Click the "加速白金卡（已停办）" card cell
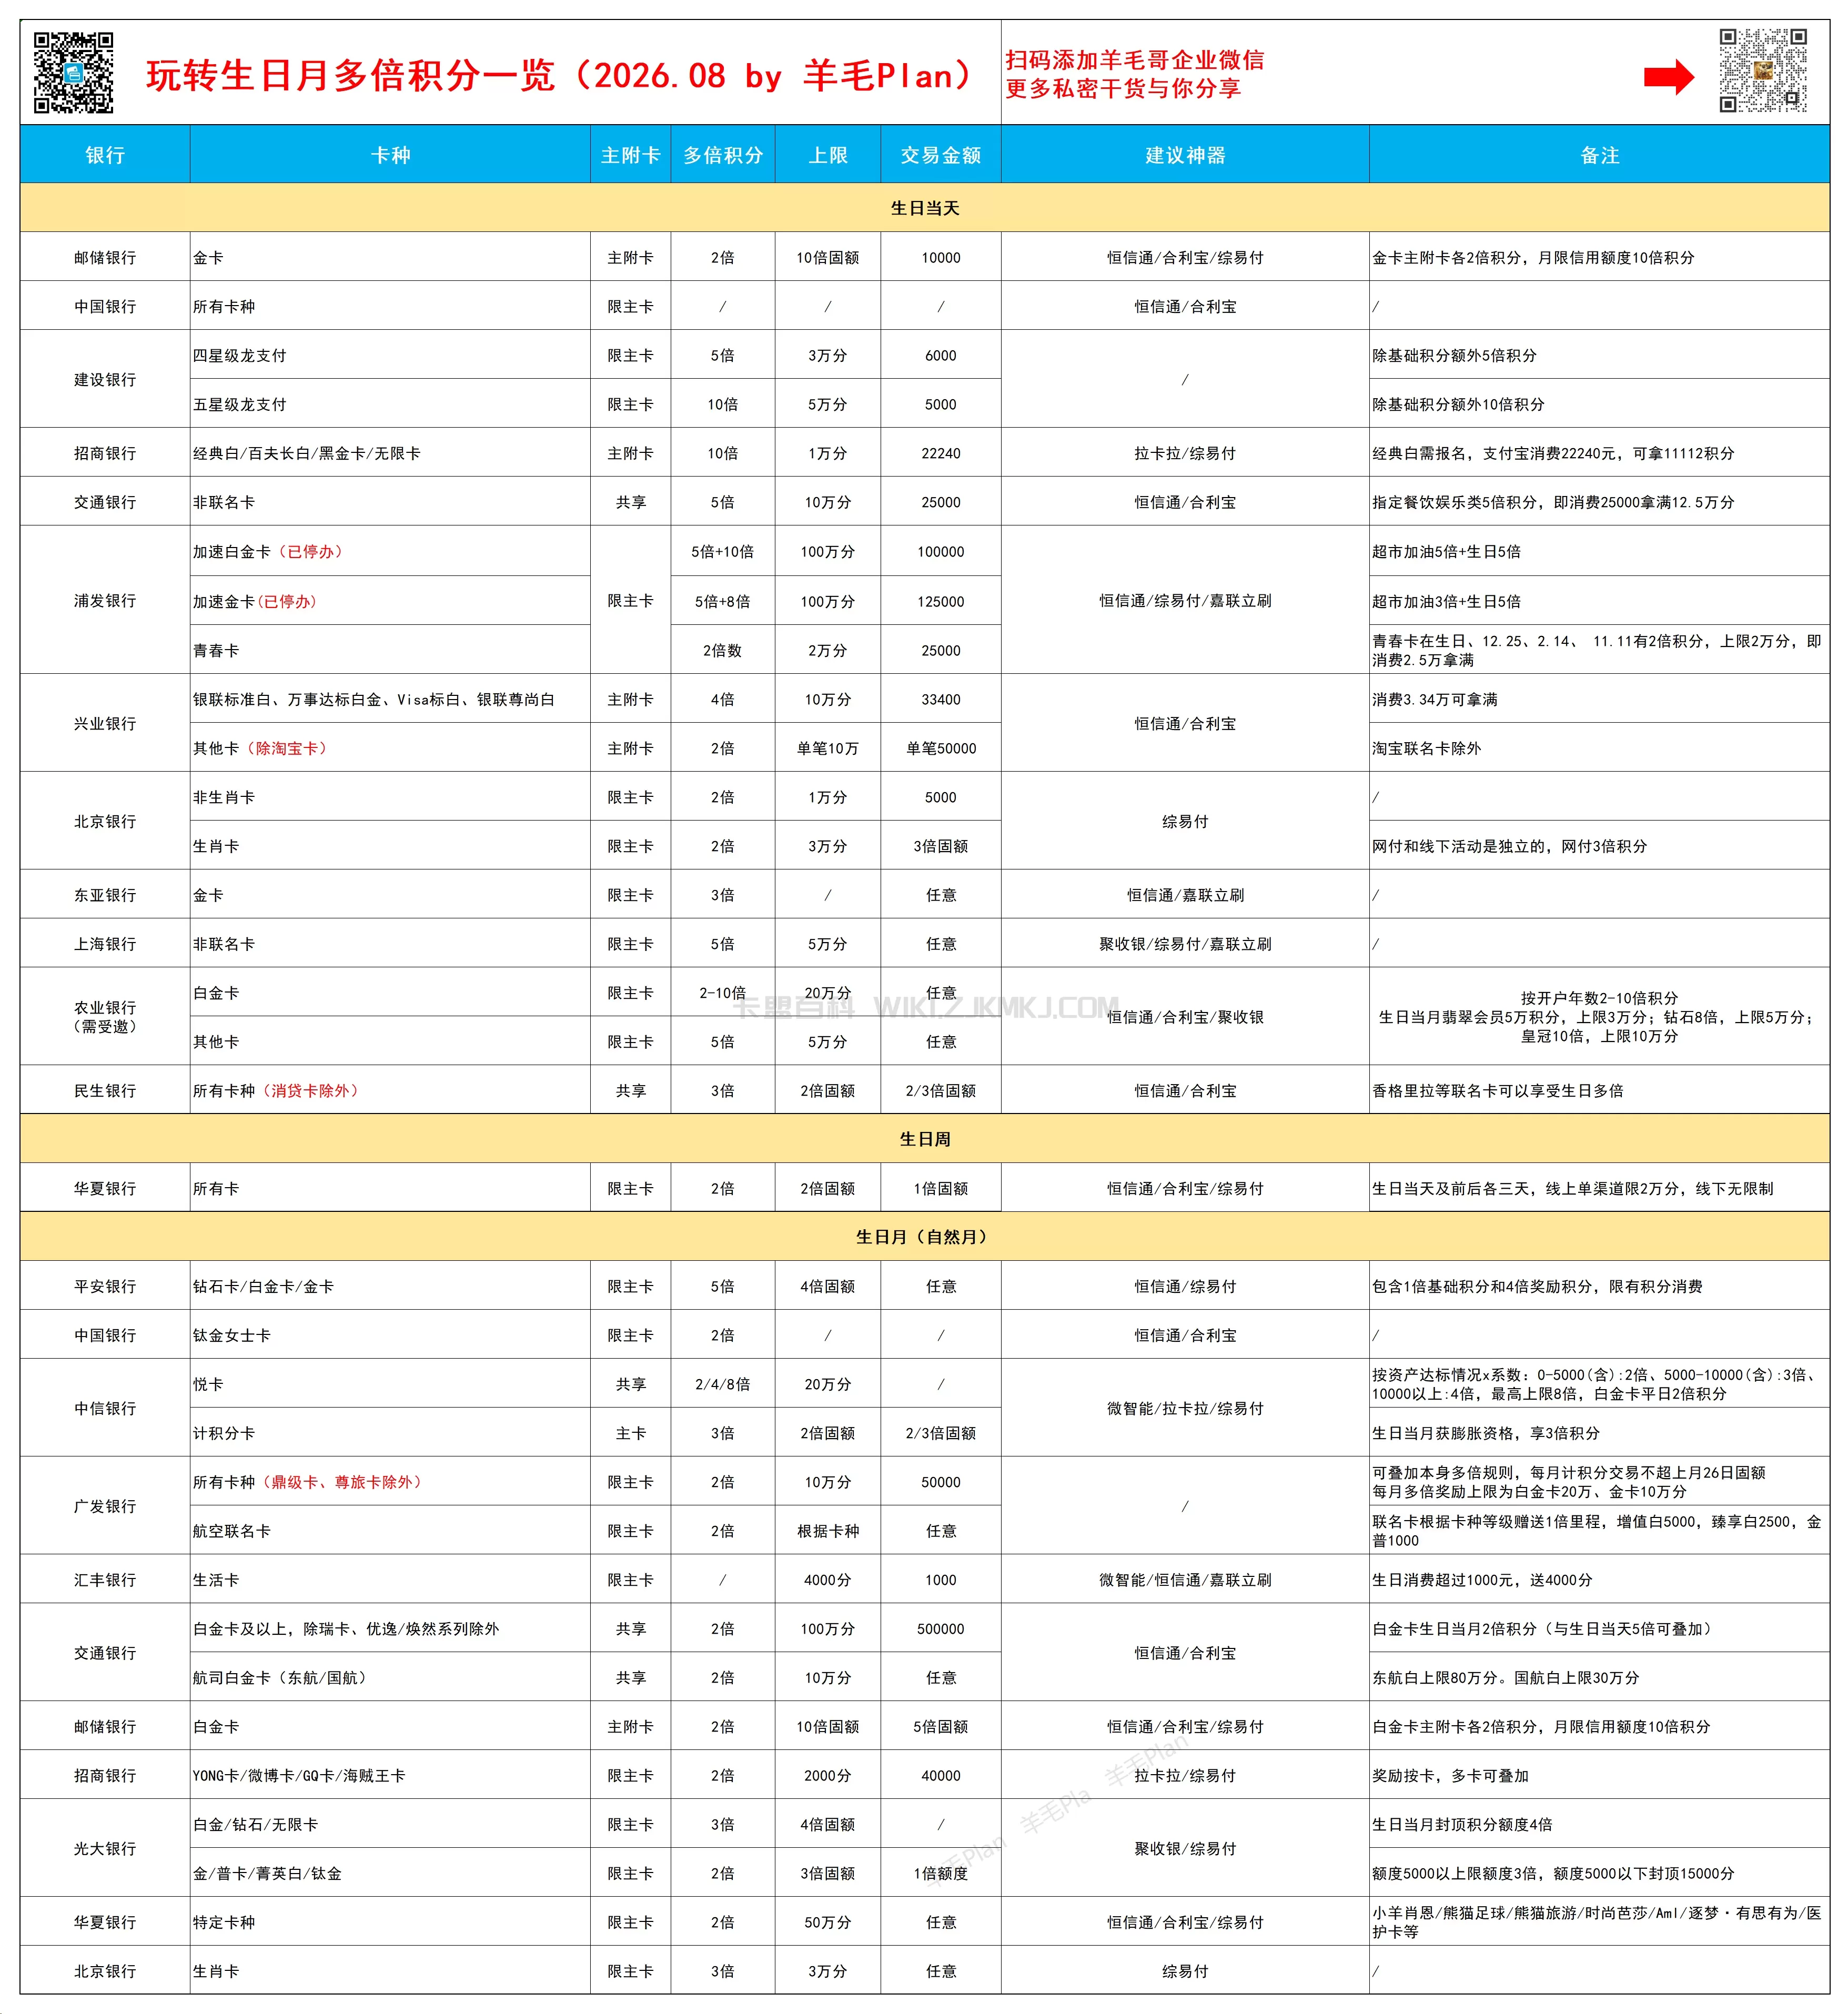This screenshot has height=2014, width=1848. pyautogui.click(x=390, y=551)
